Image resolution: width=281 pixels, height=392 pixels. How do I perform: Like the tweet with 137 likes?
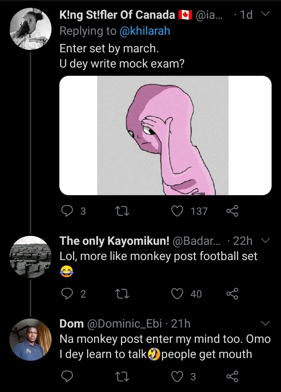tap(178, 211)
